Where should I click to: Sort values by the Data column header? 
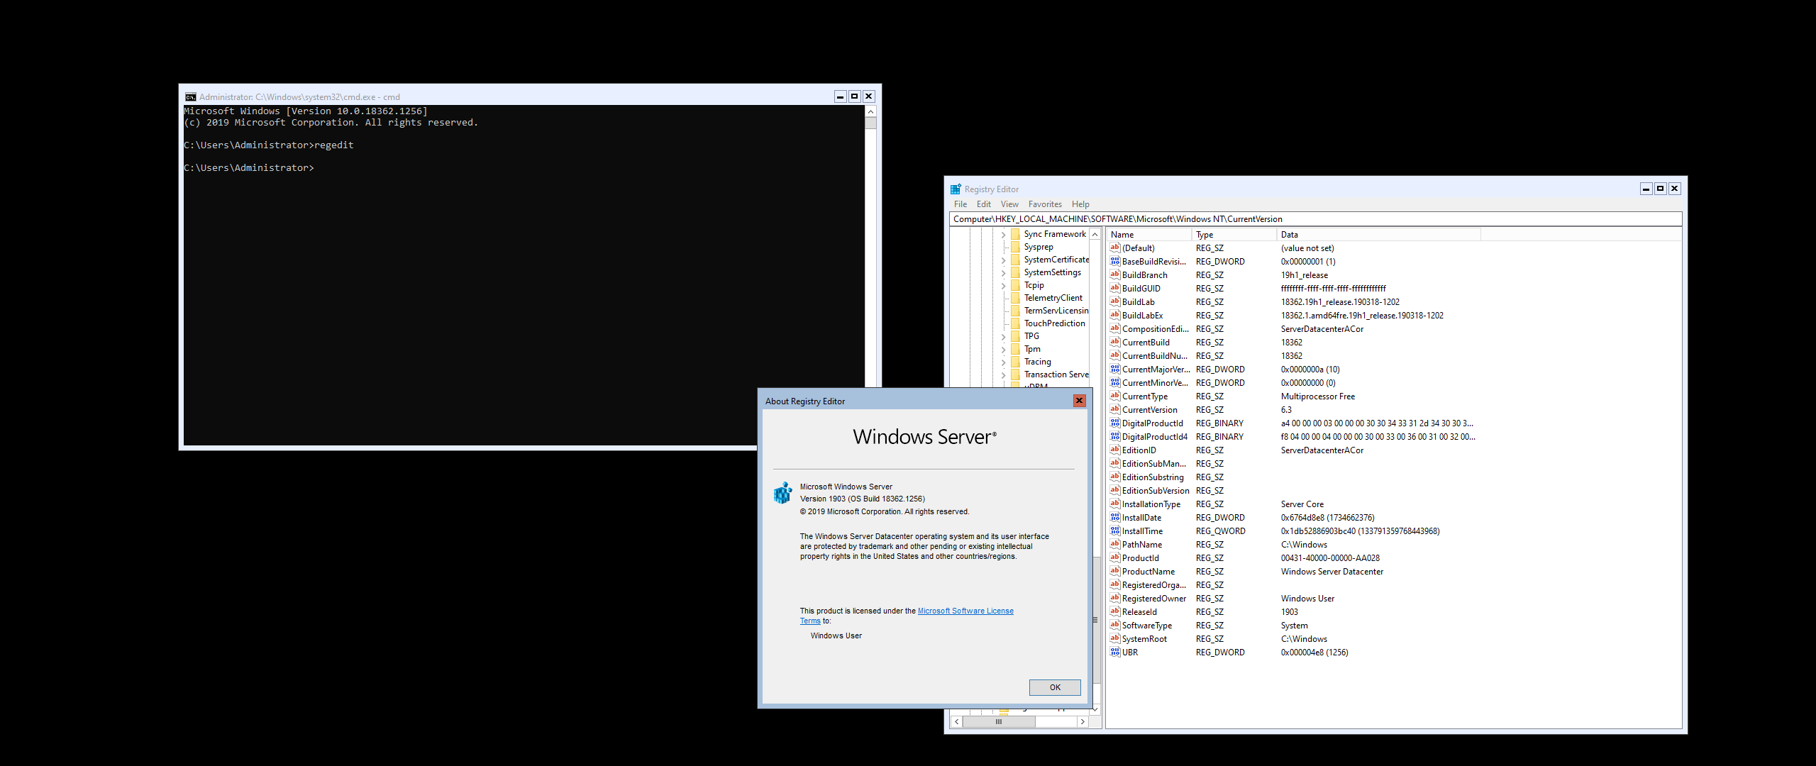(1378, 235)
